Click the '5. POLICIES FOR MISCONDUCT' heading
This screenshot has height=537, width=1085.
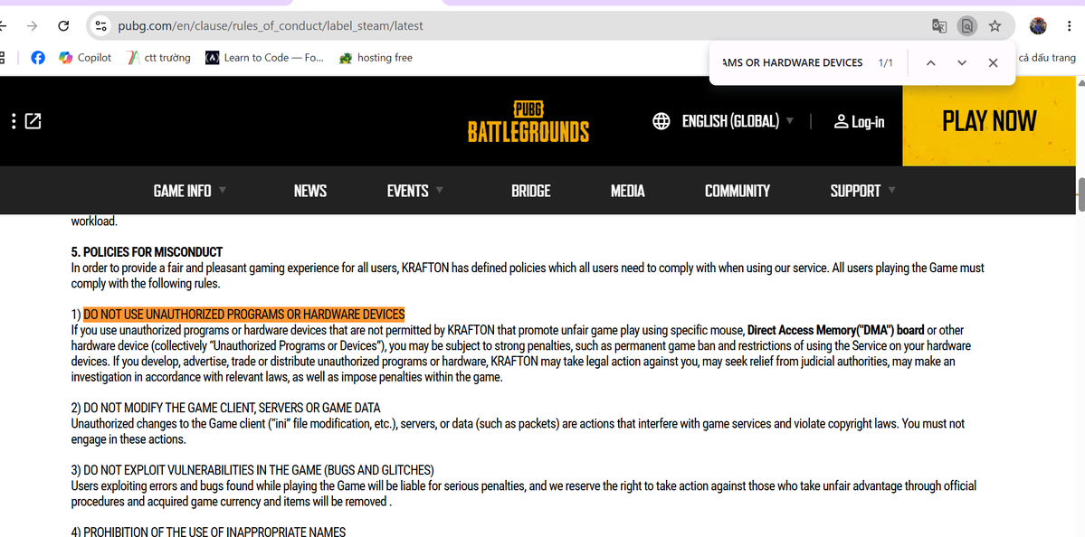(x=147, y=252)
